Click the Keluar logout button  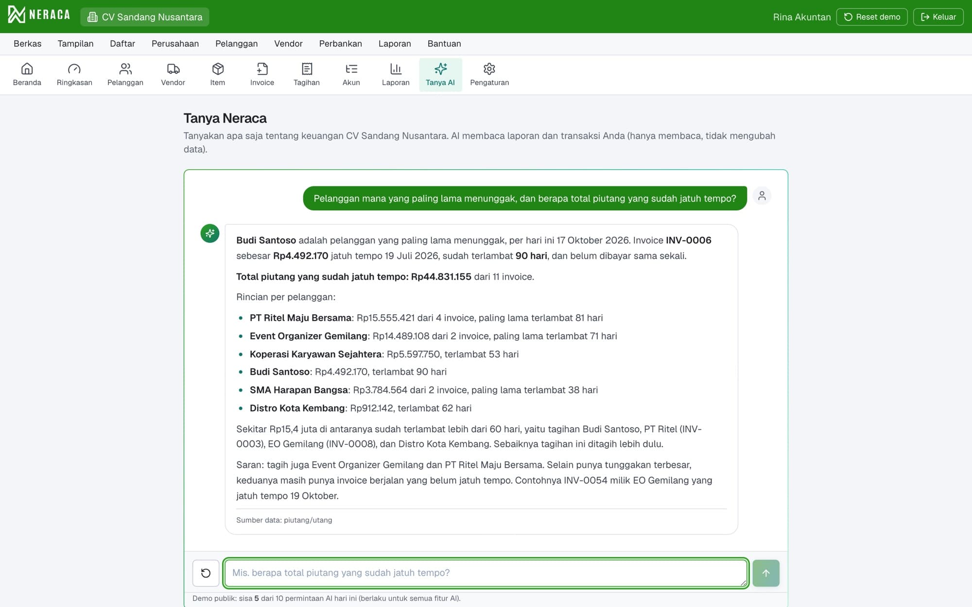938,17
